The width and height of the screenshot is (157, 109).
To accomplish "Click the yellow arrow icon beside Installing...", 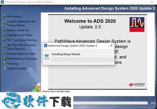I will pos(5,63).
